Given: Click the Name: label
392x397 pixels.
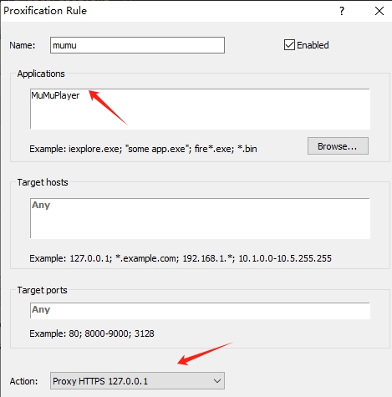Looking at the screenshot, I should [x=23, y=45].
